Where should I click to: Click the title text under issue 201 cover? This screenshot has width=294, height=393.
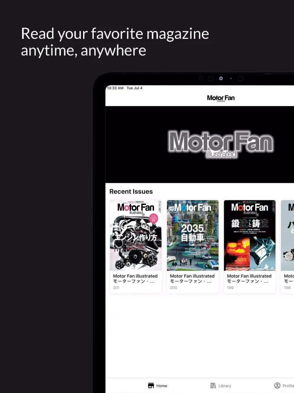tap(135, 279)
